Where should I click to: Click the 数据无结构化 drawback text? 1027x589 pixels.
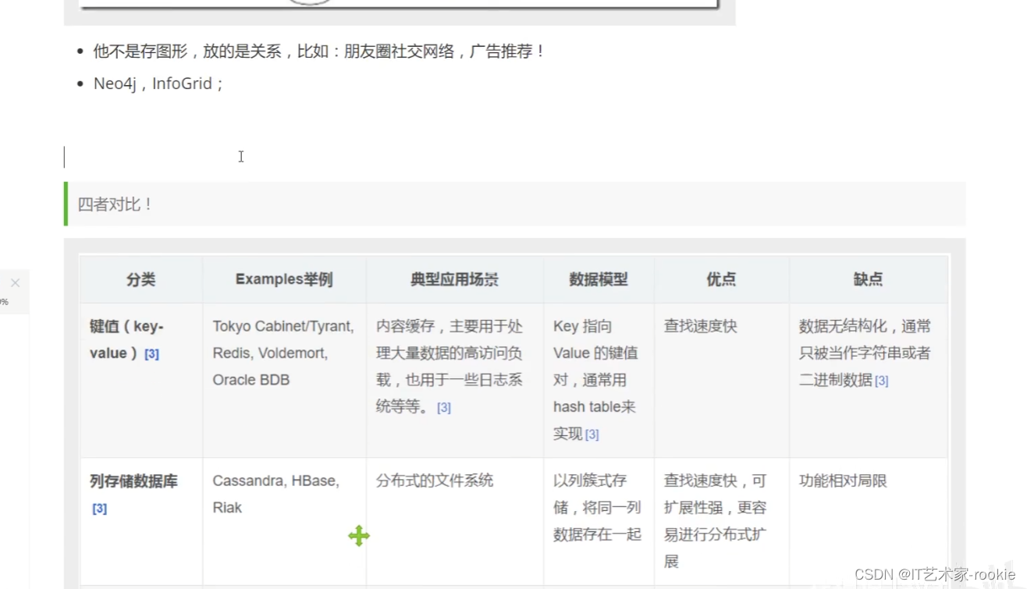(865, 353)
